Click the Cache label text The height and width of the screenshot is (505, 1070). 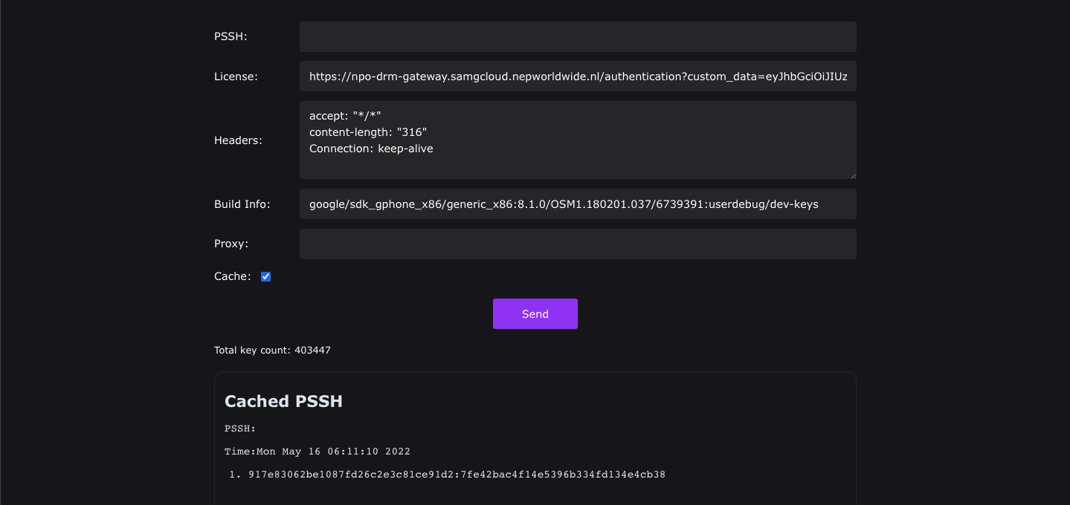232,276
